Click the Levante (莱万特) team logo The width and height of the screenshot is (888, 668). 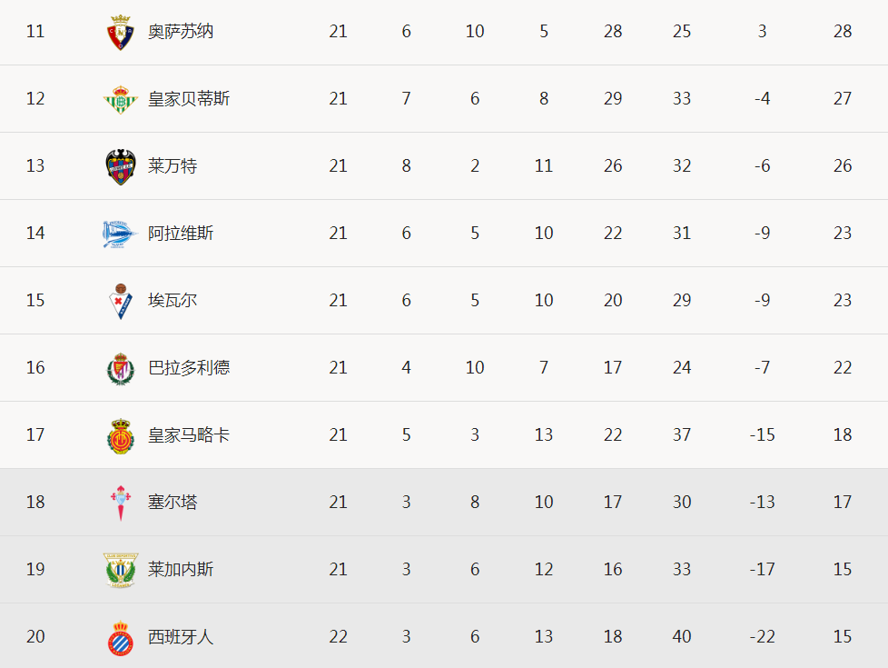coord(121,166)
